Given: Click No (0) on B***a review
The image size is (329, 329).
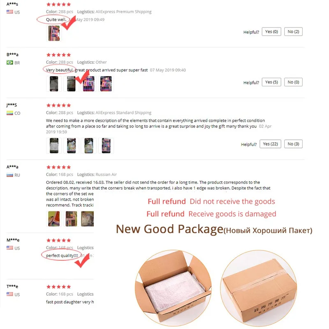Looking at the screenshot, I should click(293, 82).
